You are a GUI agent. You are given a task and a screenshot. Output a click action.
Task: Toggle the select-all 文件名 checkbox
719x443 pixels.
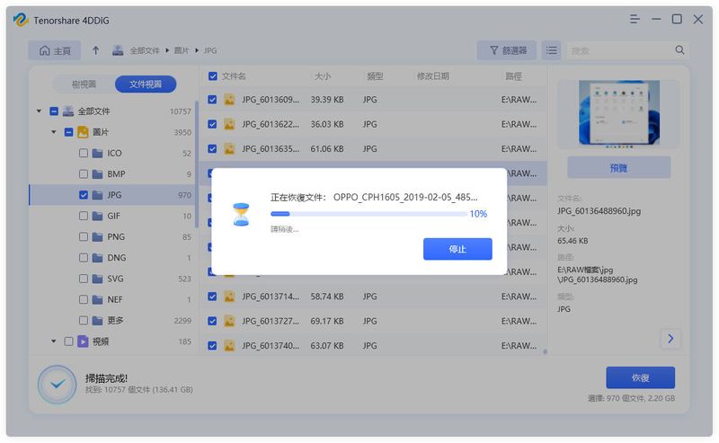(x=213, y=76)
